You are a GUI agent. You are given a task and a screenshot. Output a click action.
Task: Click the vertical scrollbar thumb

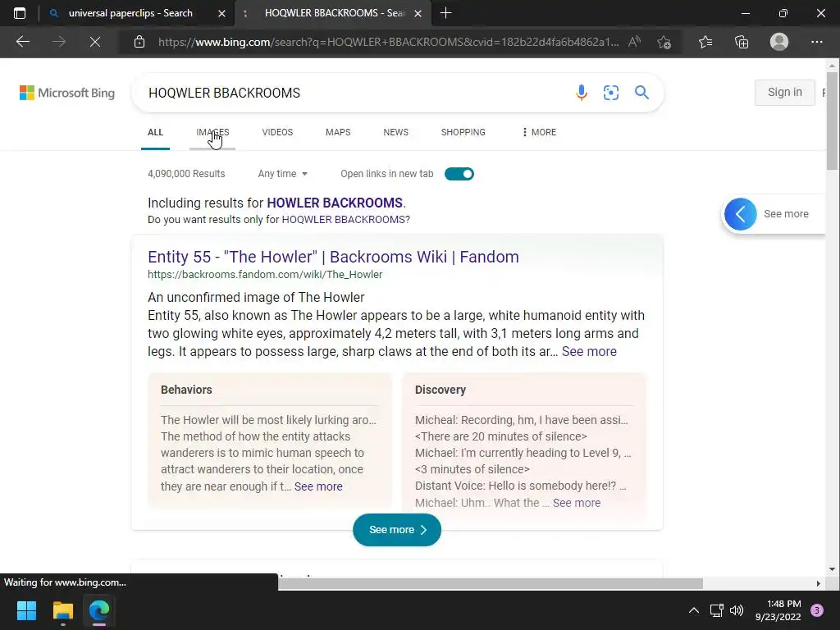pos(832,122)
